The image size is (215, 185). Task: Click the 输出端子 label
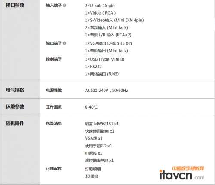pos(54,43)
